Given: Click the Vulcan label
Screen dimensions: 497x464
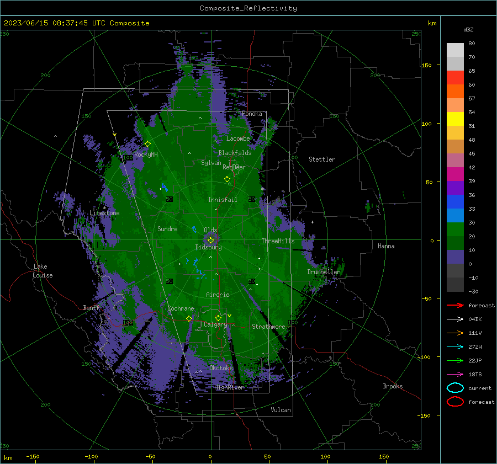Looking at the screenshot, I should tap(281, 410).
